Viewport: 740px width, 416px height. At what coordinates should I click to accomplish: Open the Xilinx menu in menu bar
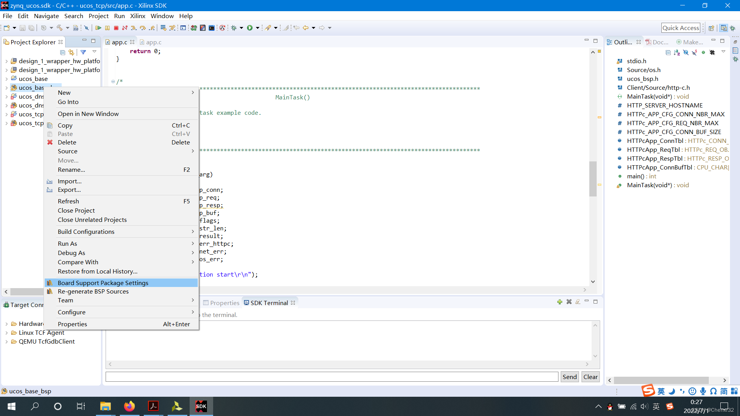(x=137, y=16)
